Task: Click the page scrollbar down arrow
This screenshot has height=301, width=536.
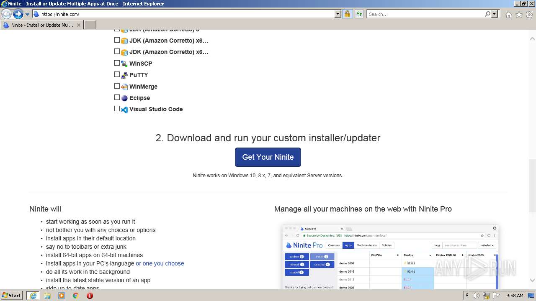Action: [x=532, y=281]
